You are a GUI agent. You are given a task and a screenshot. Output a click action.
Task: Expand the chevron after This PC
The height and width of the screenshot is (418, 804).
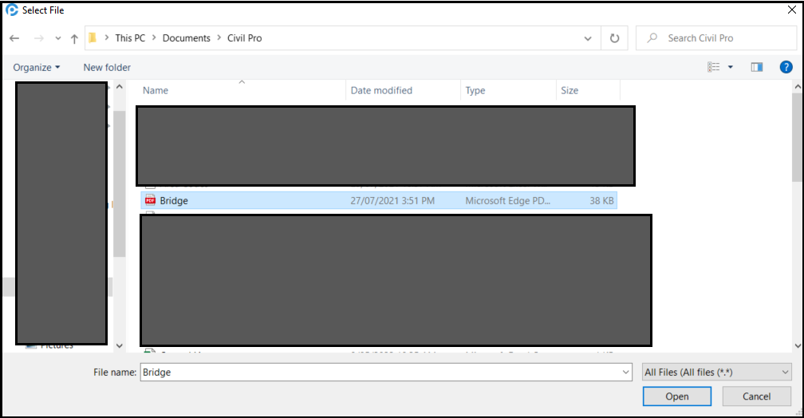tap(154, 38)
